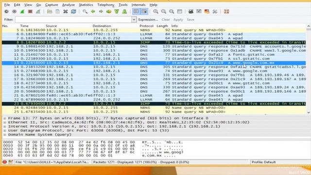Open expert info red circle in status bar
The image size is (311, 175).
5,162
